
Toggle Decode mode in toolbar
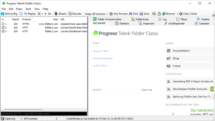click(x=75, y=14)
